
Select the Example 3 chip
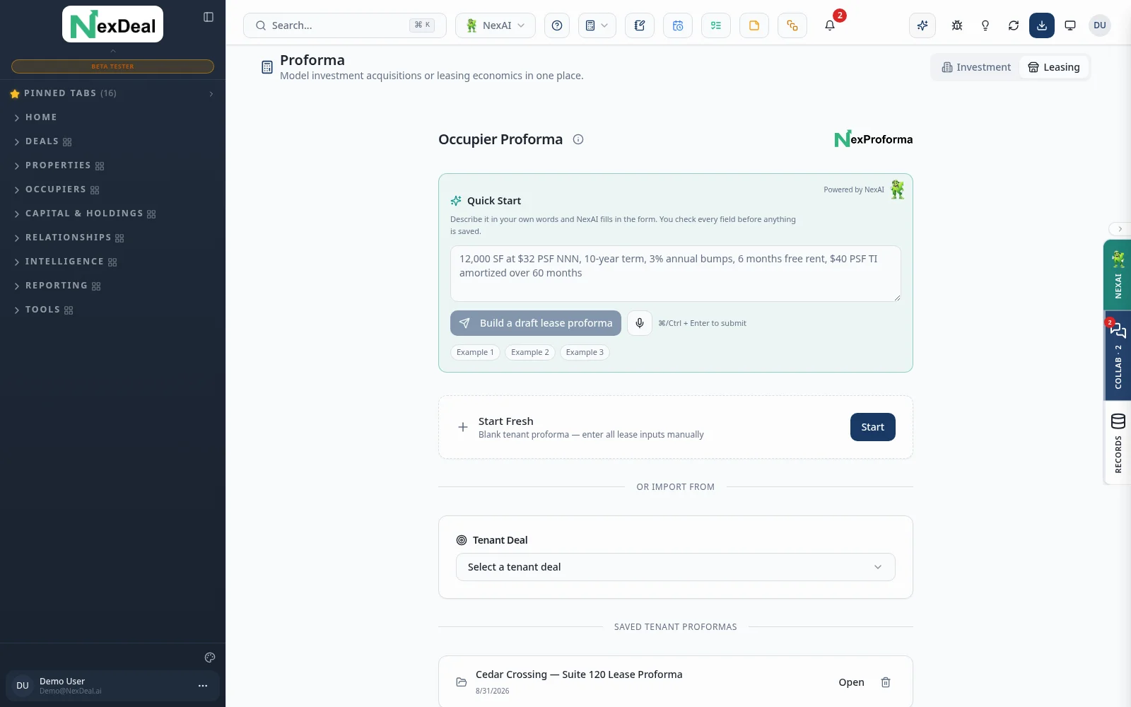click(x=585, y=352)
